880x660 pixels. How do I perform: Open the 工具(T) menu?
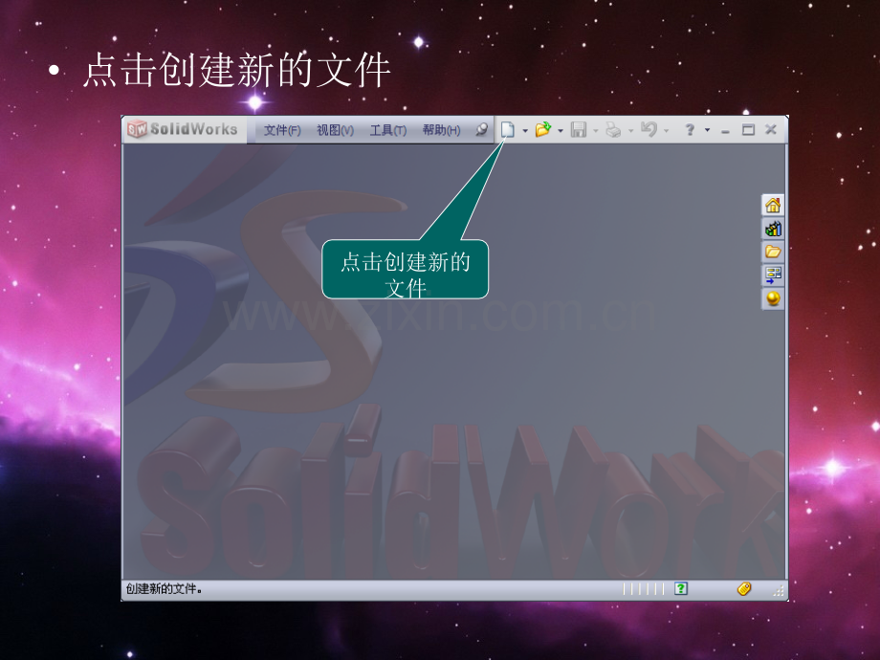(387, 130)
